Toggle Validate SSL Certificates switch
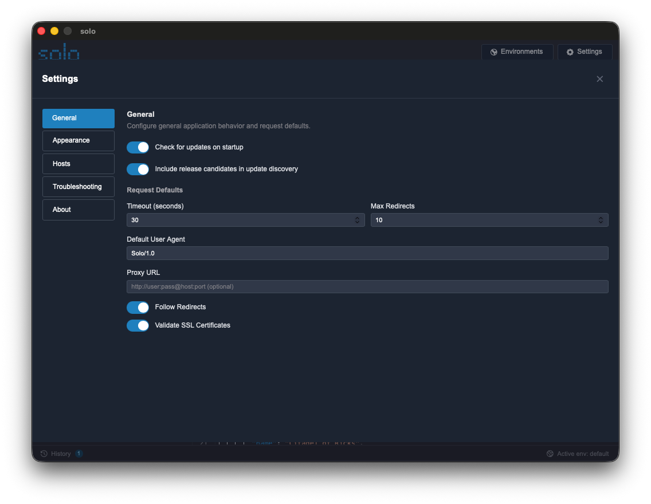The image size is (651, 504). [138, 326]
